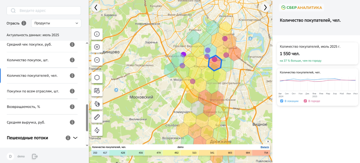Open the Фильтр link in legend
Viewport: 360px width, 163px height.
coord(265,147)
